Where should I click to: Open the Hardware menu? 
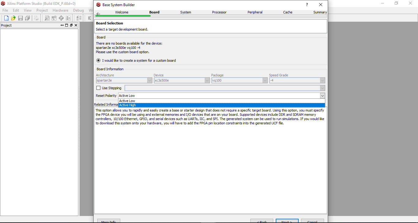click(x=60, y=10)
